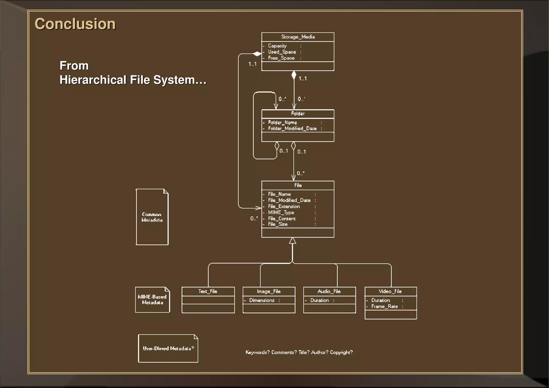Select the Folder class title
This screenshot has width=549, height=388.
point(298,114)
